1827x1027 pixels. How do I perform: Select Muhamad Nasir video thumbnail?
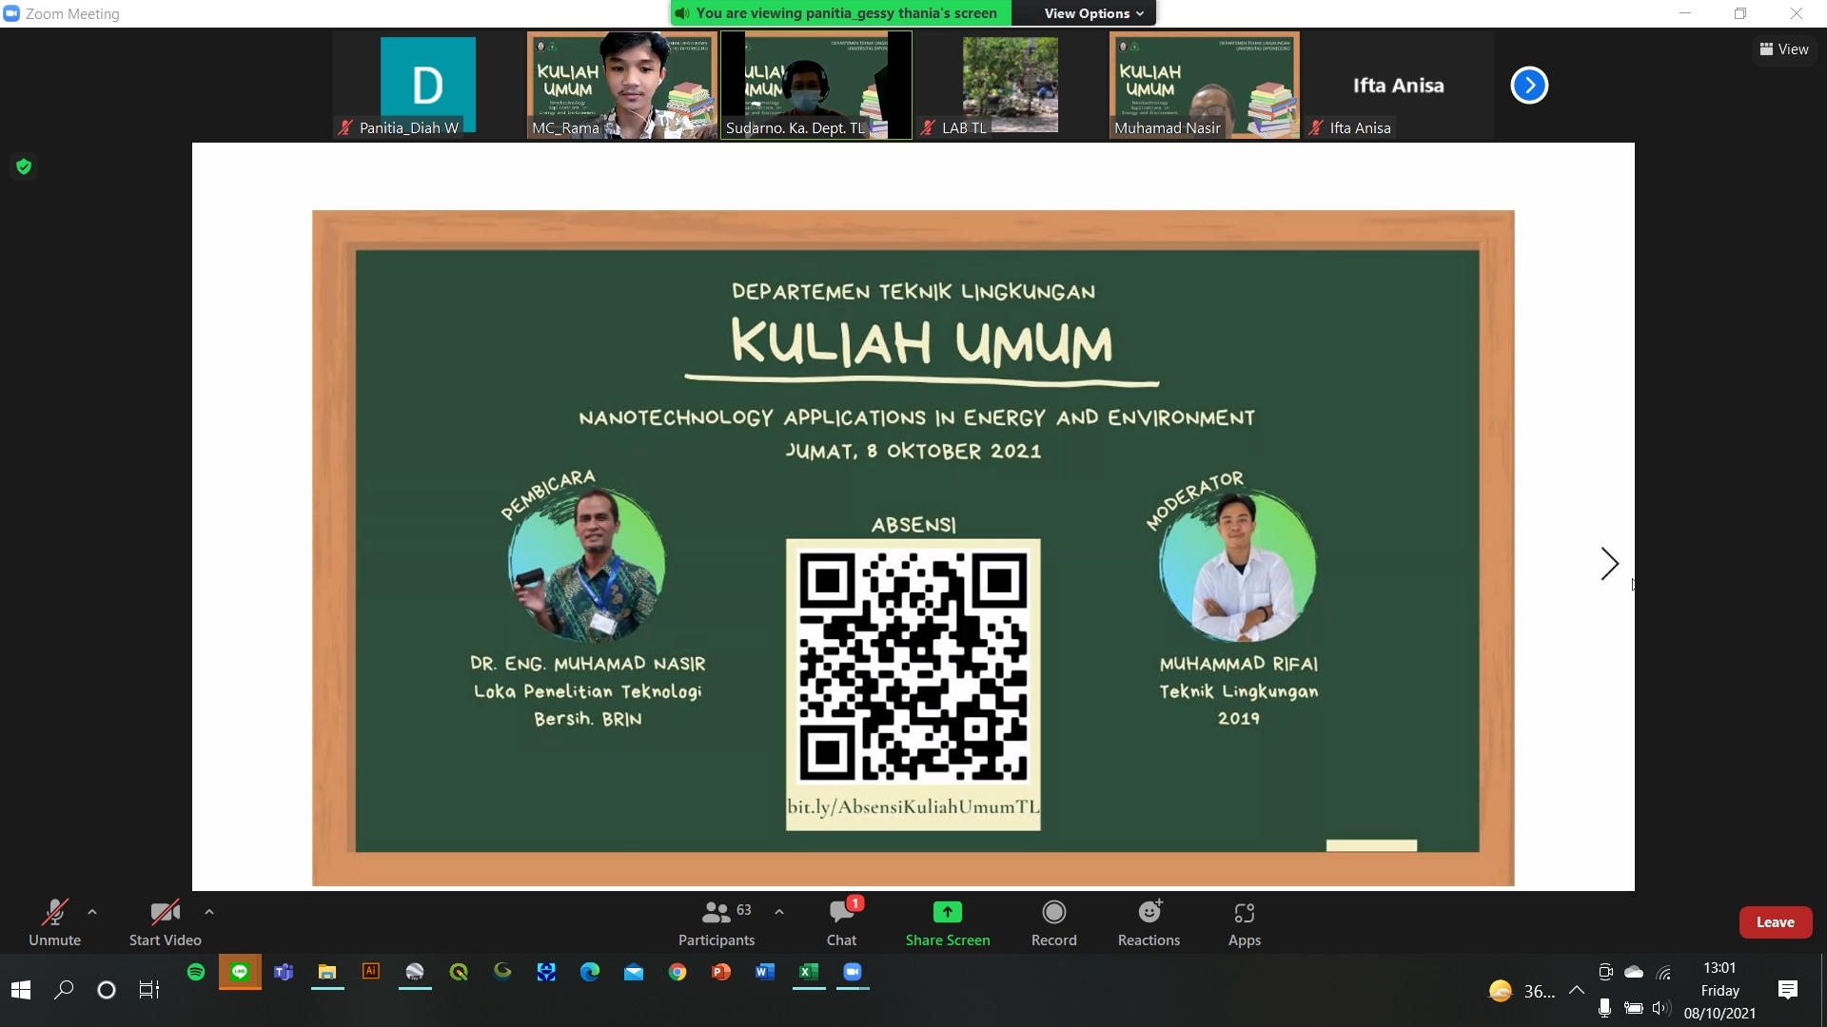point(1204,86)
